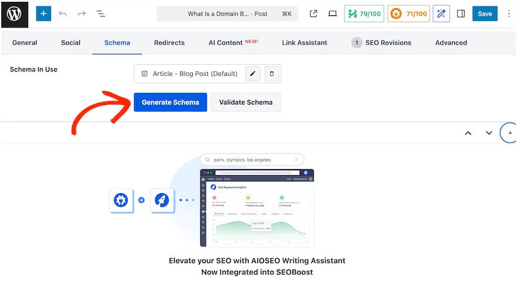Screen dimensions: 517x286
Task: Click the Schema In Use label
Action: click(x=33, y=69)
